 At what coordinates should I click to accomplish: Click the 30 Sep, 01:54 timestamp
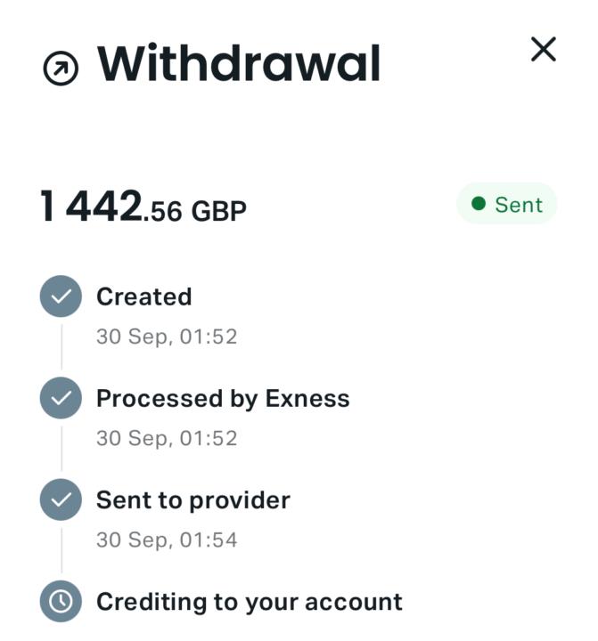(167, 540)
